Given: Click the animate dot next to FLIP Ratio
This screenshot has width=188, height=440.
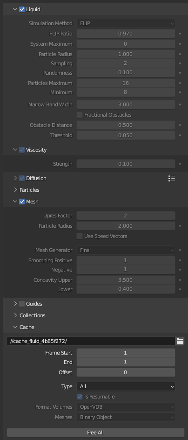Looking at the screenshot, I should [x=180, y=34].
